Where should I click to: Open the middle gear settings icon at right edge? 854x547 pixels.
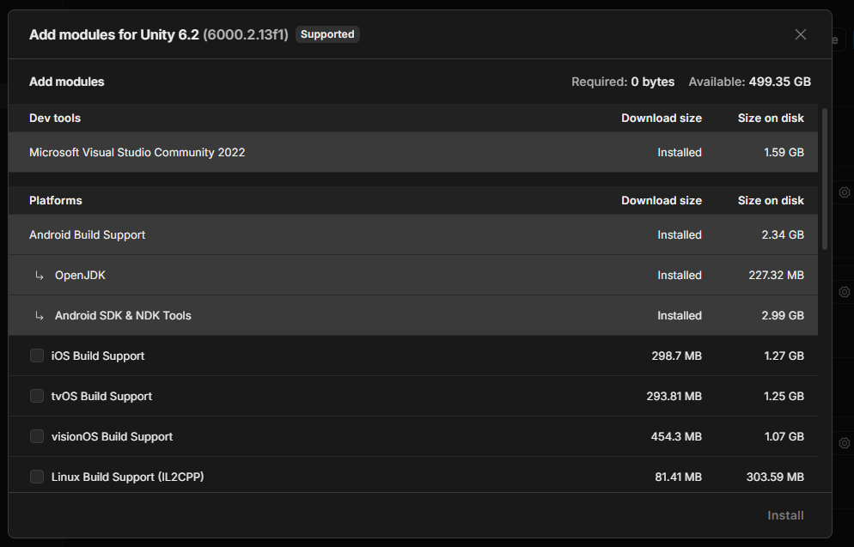845,292
